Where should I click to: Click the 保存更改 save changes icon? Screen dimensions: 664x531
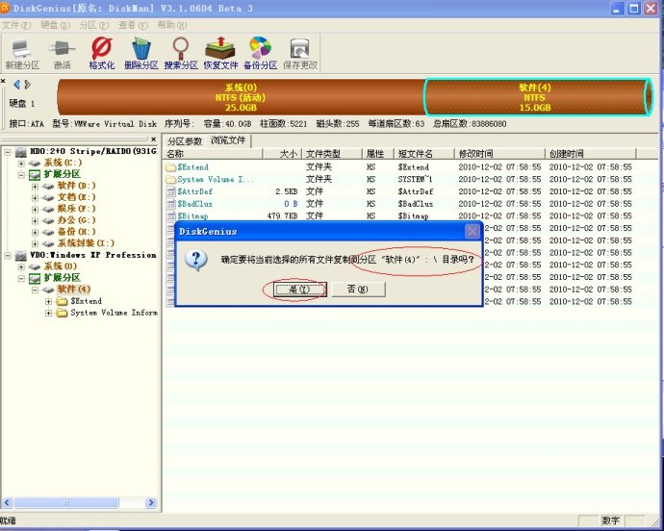coord(300,54)
